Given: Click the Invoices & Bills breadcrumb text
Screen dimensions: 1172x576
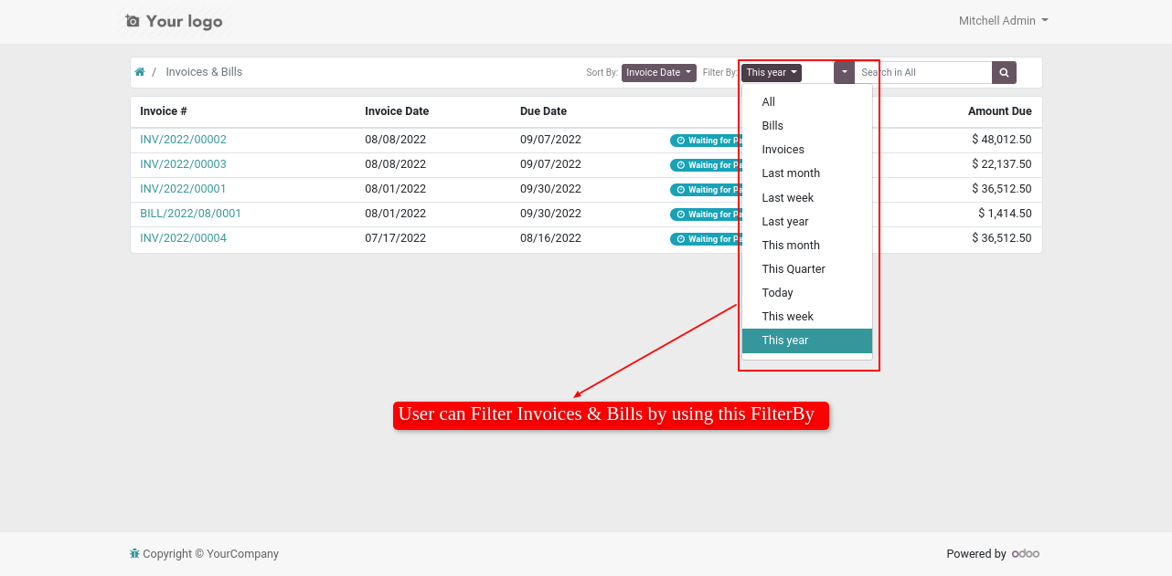Looking at the screenshot, I should [204, 72].
